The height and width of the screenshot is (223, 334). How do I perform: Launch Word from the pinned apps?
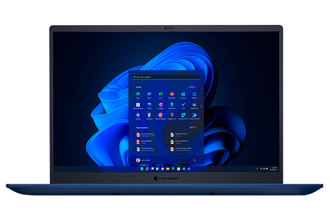(x=149, y=94)
